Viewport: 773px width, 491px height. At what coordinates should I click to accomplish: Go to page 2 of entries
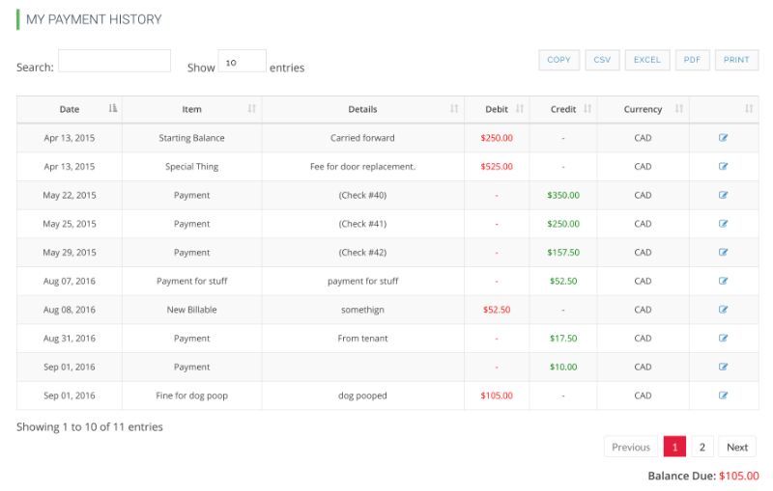(x=702, y=447)
